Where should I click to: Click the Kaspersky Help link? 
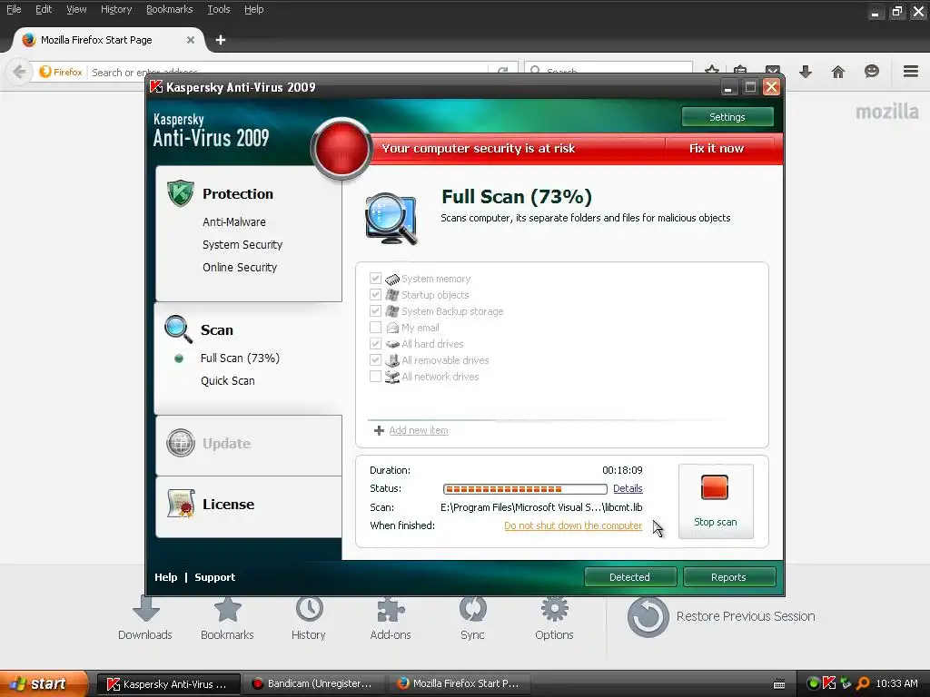coord(165,577)
